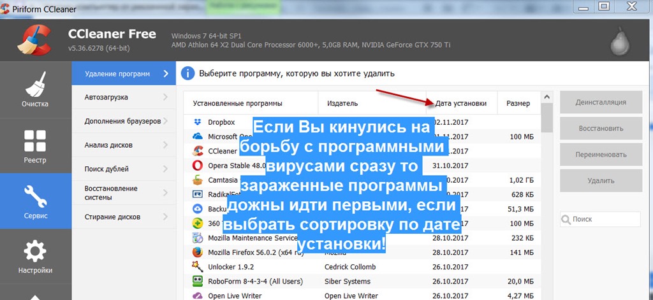
Task: Select CCleaner icon in program list
Action: coord(198,151)
